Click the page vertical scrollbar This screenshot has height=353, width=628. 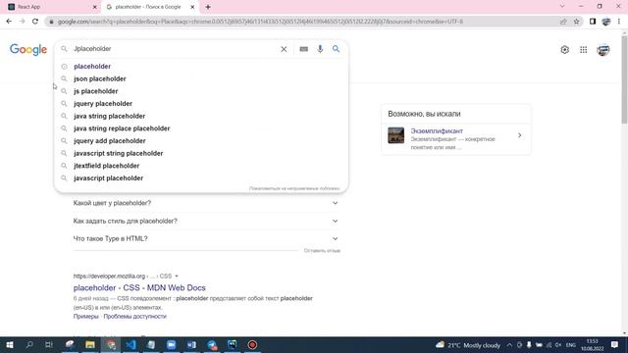(x=624, y=79)
